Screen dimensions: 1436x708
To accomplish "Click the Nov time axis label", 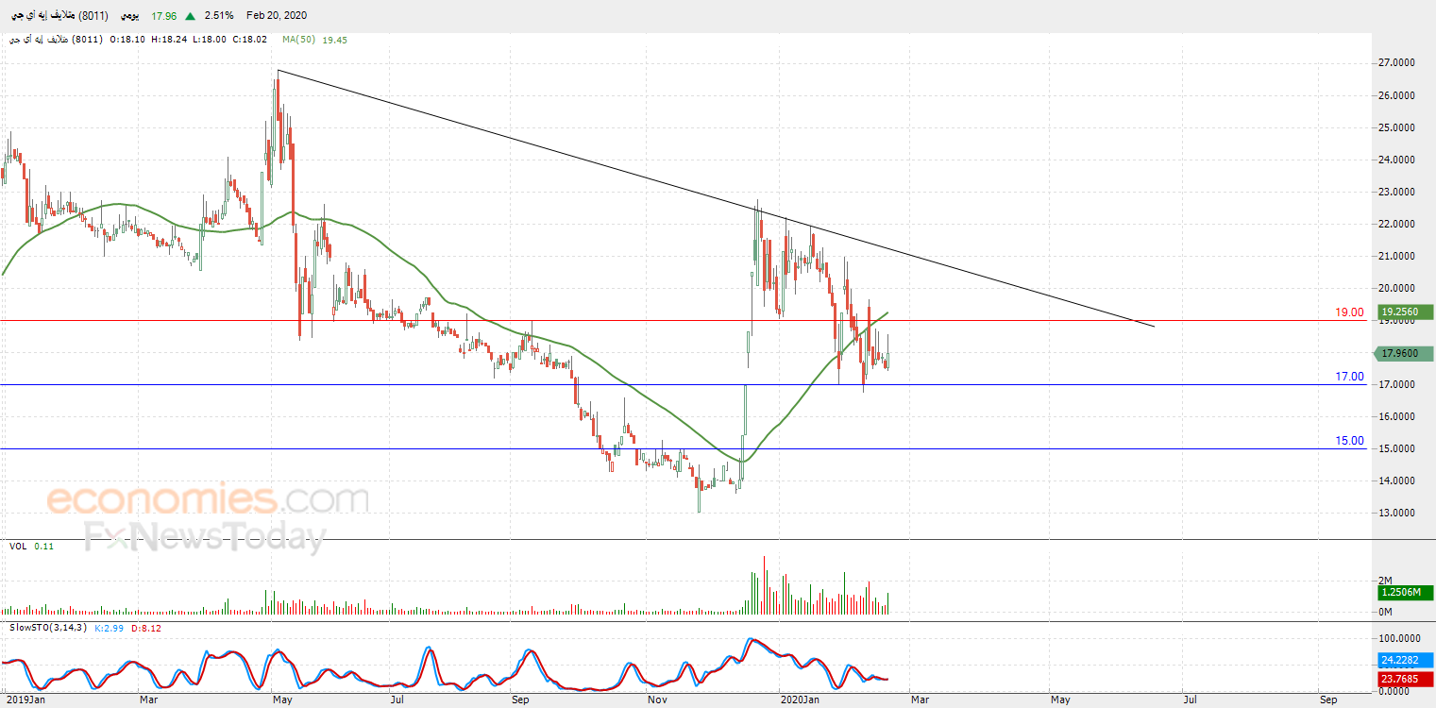I will 658,700.
